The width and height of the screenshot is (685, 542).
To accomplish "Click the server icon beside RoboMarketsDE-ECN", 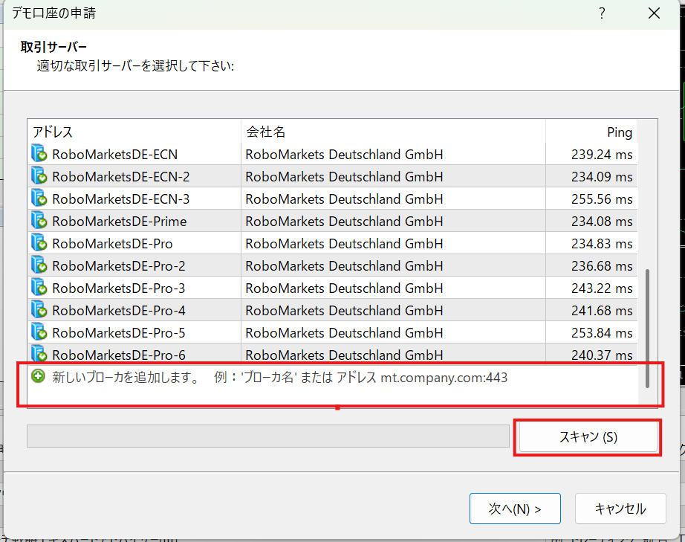I will pyautogui.click(x=39, y=155).
